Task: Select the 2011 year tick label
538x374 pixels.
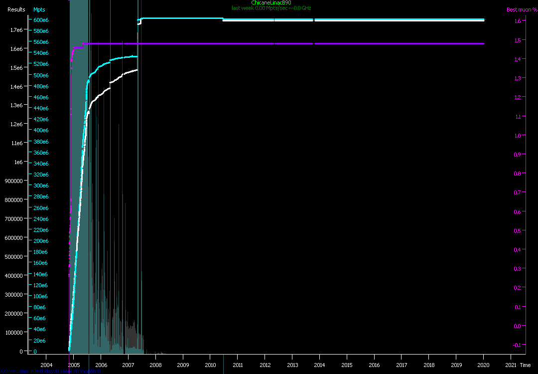Action: coord(238,365)
